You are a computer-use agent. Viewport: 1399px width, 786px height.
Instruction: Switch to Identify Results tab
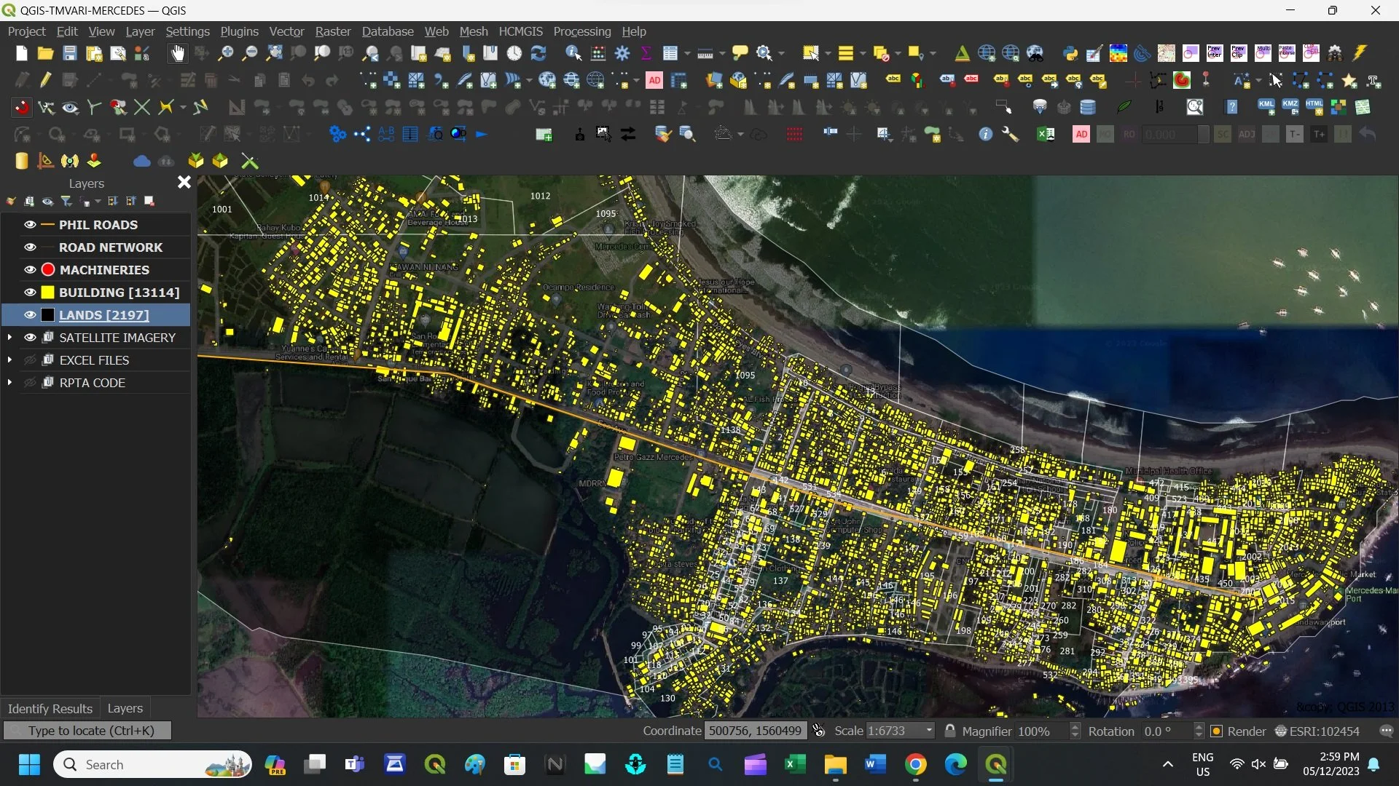pyautogui.click(x=50, y=708)
